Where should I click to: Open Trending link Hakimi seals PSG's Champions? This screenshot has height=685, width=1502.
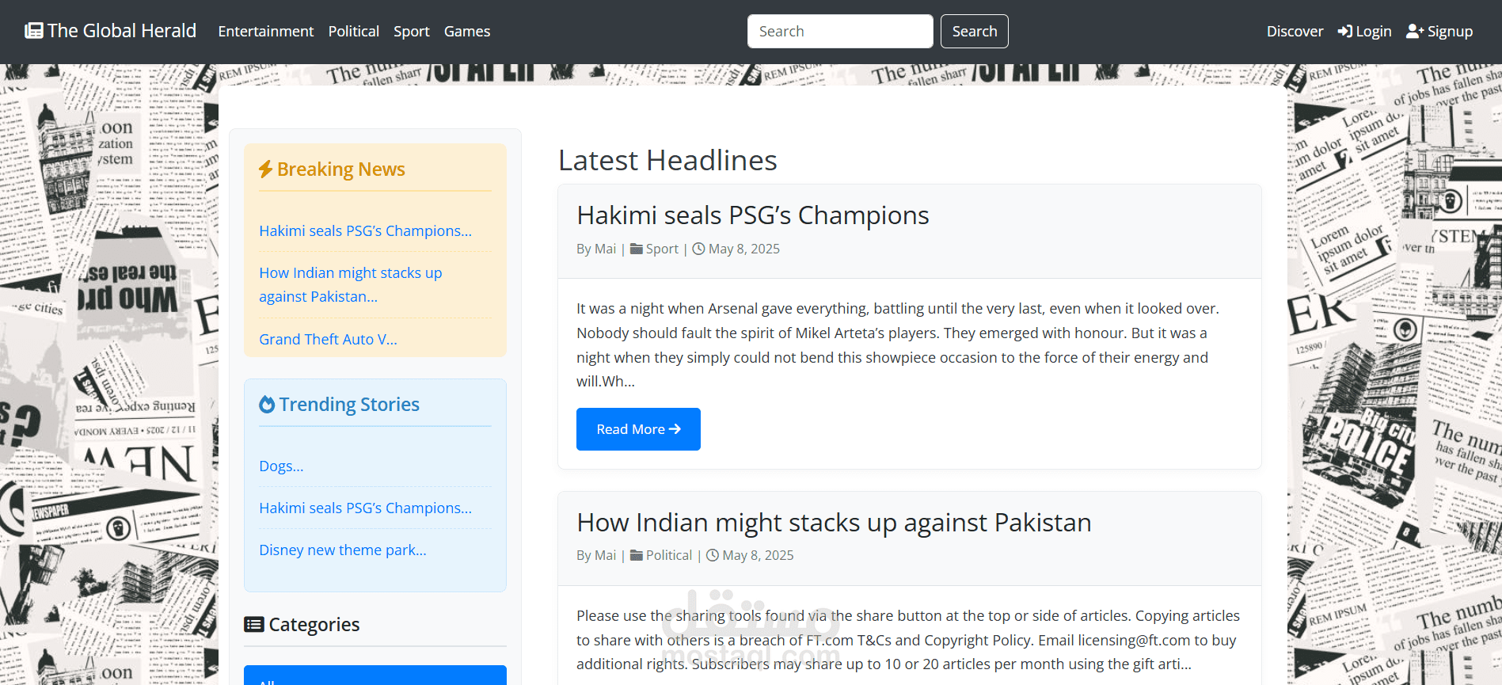pyautogui.click(x=365, y=508)
